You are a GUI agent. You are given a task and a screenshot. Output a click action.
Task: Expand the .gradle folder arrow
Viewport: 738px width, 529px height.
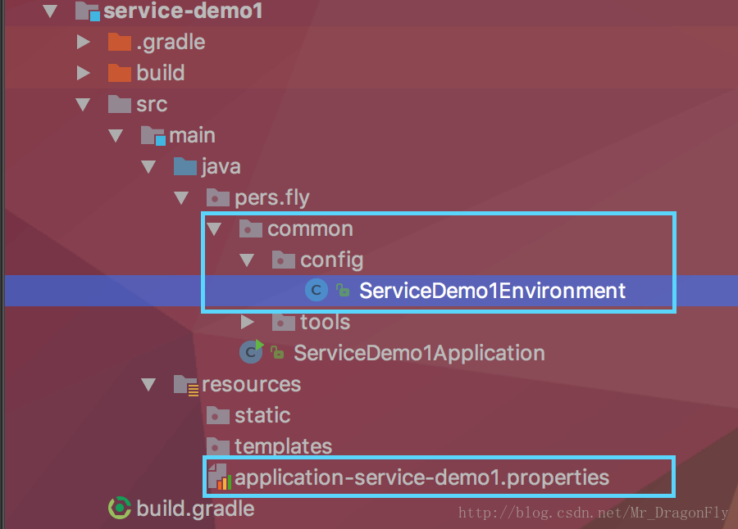click(x=84, y=42)
